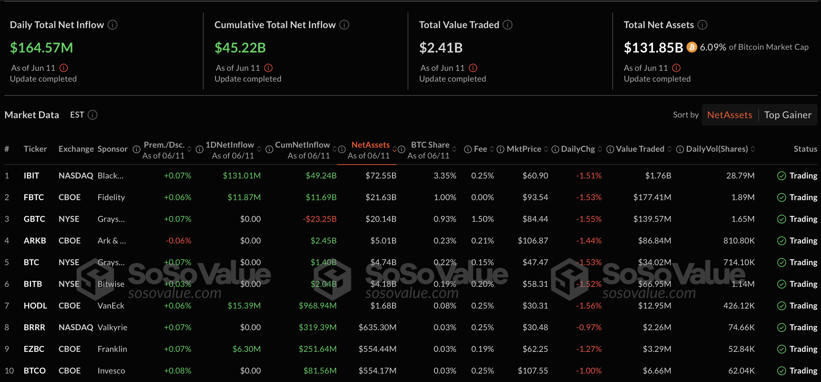The width and height of the screenshot is (821, 382).
Task: Sort table by Prem./Dsc. arrows
Action: click(189, 149)
